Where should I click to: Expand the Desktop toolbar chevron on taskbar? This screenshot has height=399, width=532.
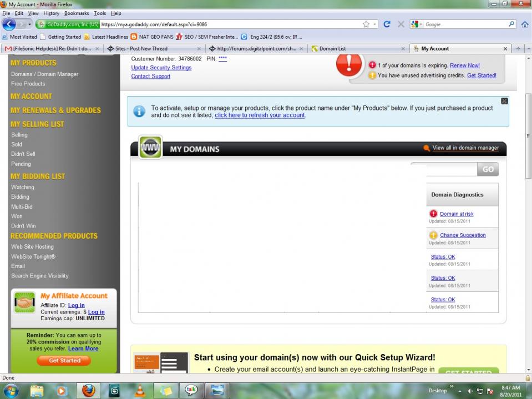452,386
